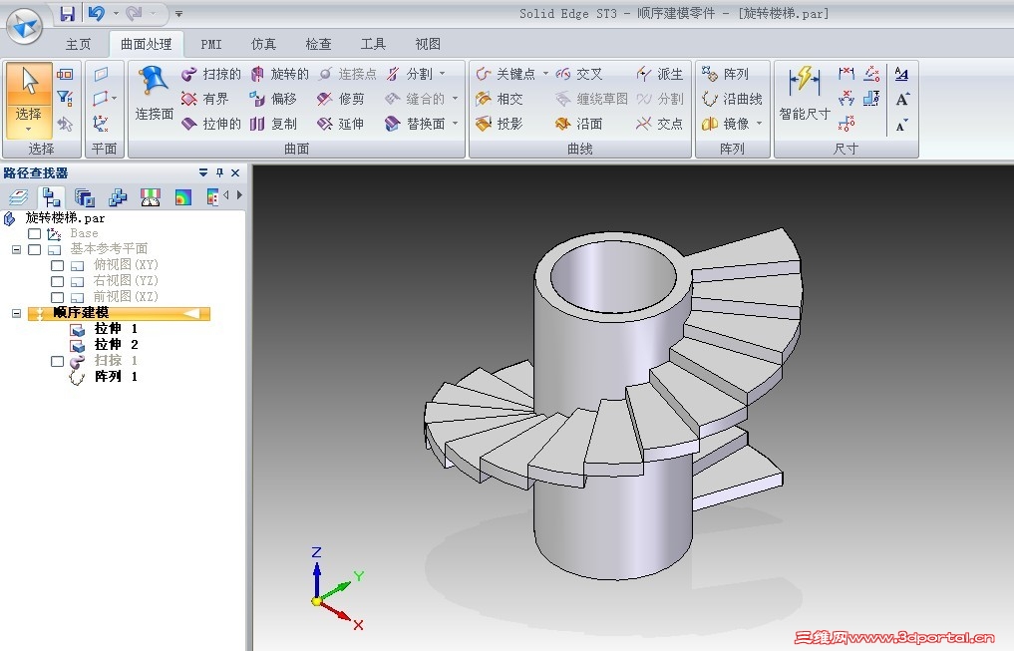Redo the last undone action
The height and width of the screenshot is (651, 1014).
click(x=134, y=13)
